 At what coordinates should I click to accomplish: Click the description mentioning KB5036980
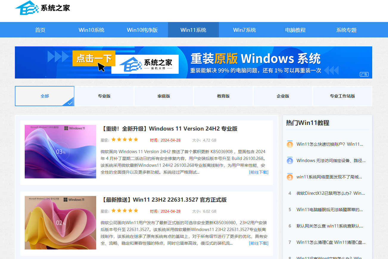click(184, 233)
